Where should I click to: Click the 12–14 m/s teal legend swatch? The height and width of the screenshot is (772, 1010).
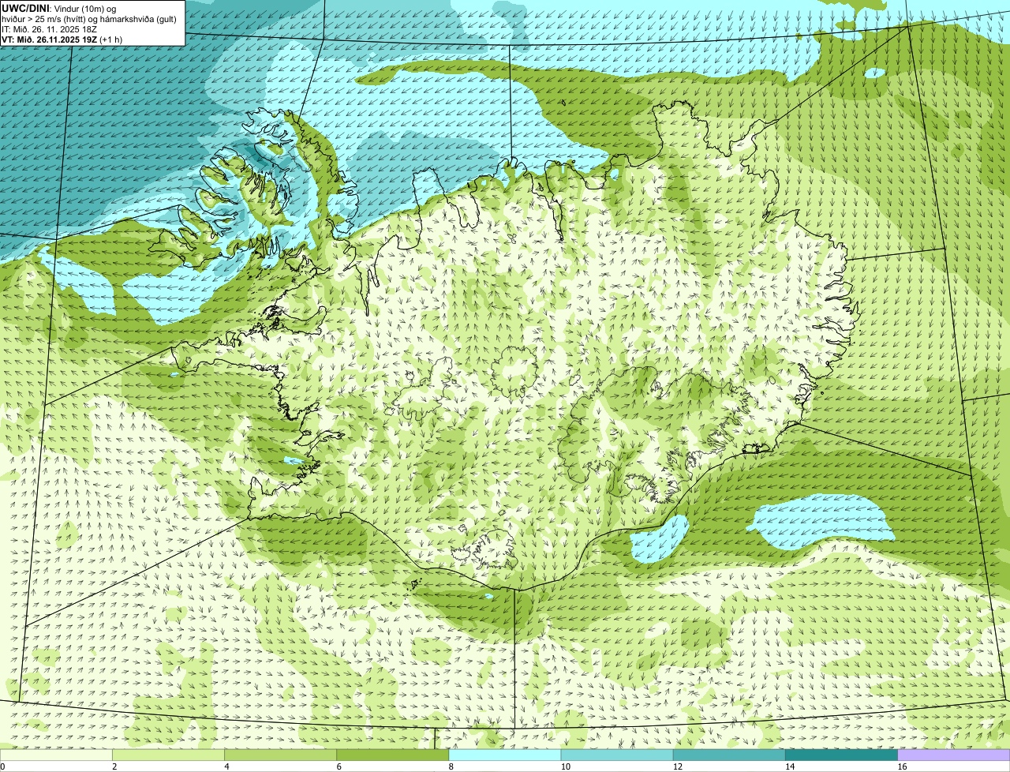tap(729, 755)
